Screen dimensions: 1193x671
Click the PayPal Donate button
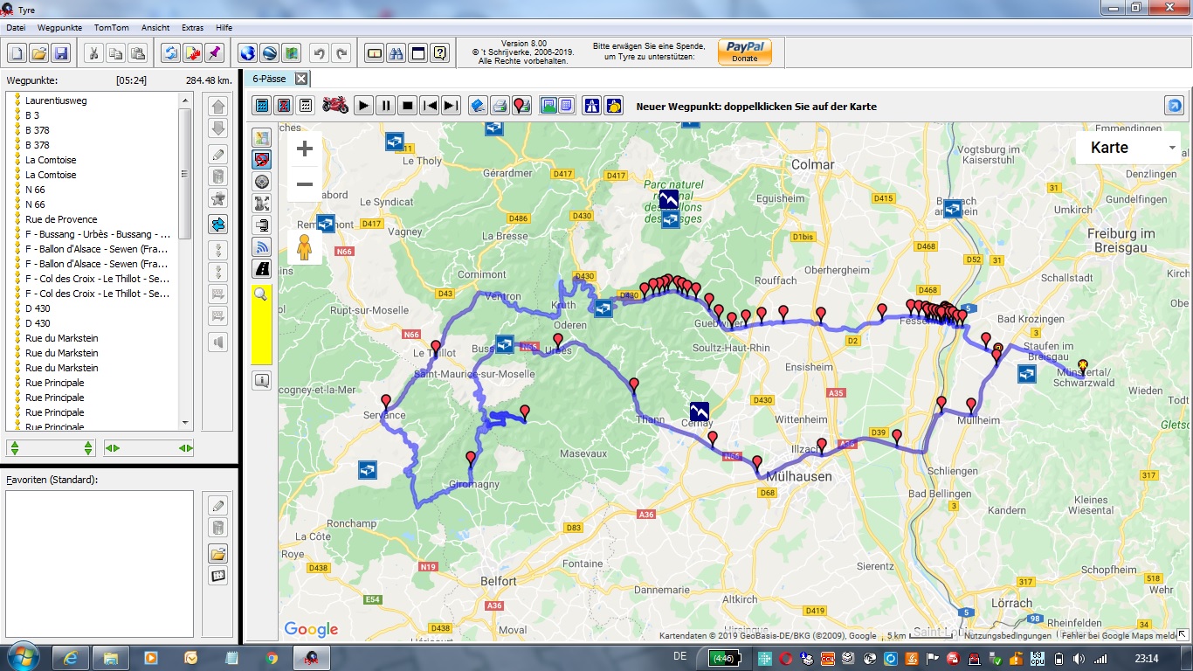tap(744, 52)
